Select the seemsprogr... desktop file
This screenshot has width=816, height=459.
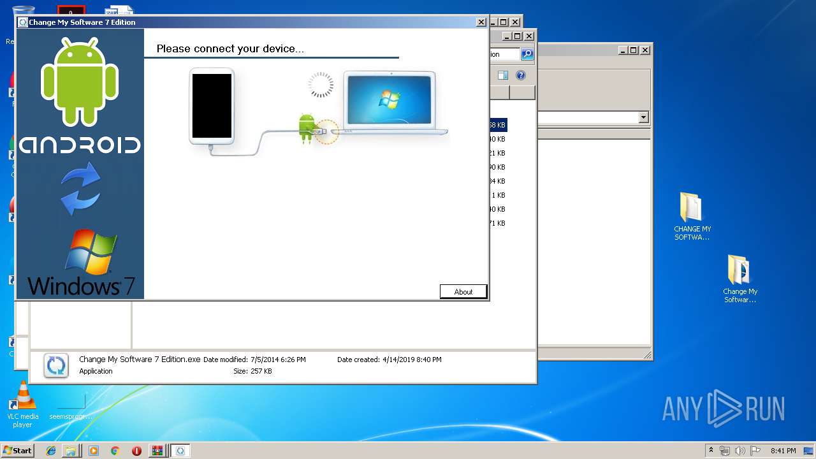click(x=71, y=407)
